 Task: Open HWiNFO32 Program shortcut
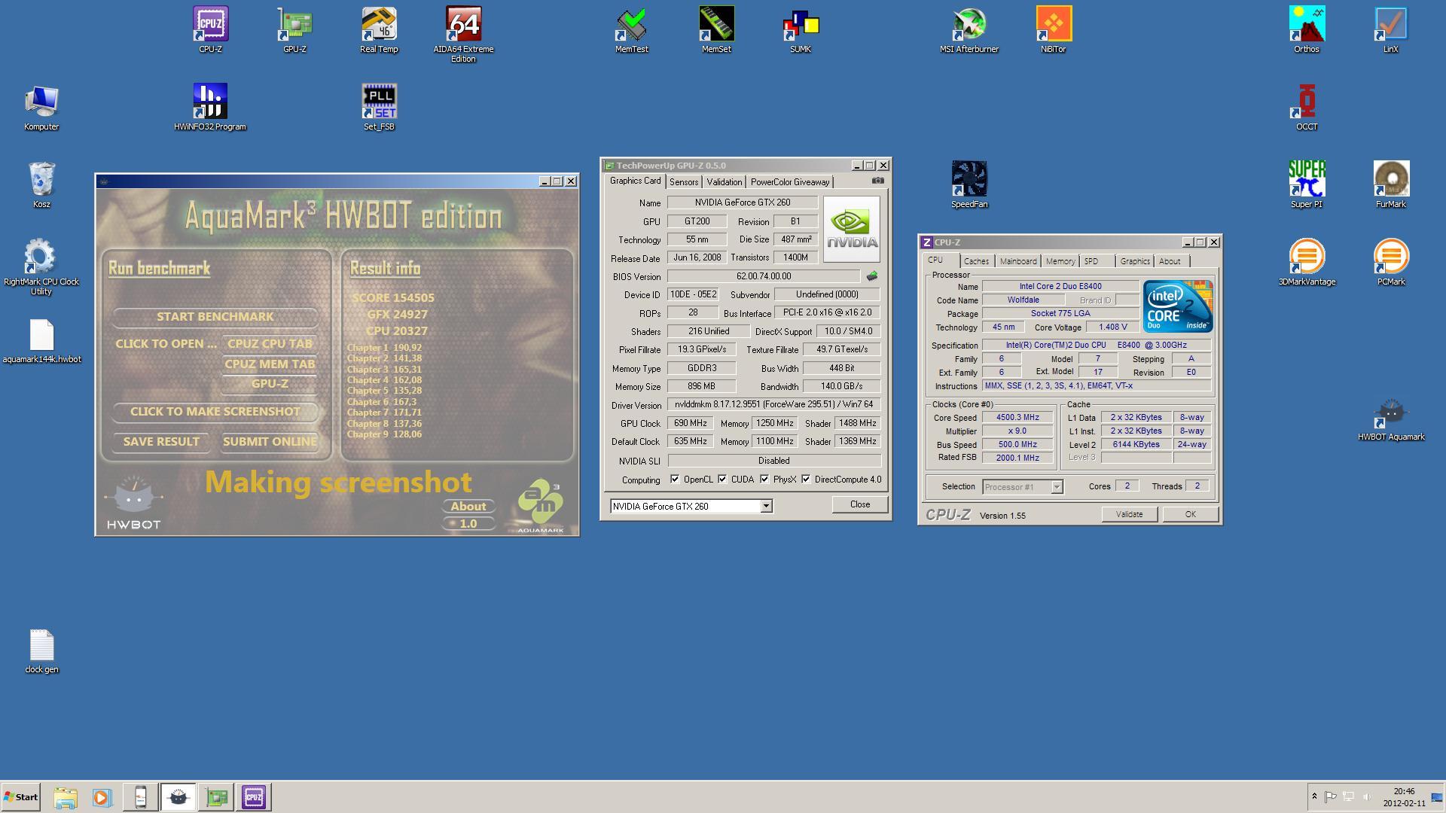(210, 108)
